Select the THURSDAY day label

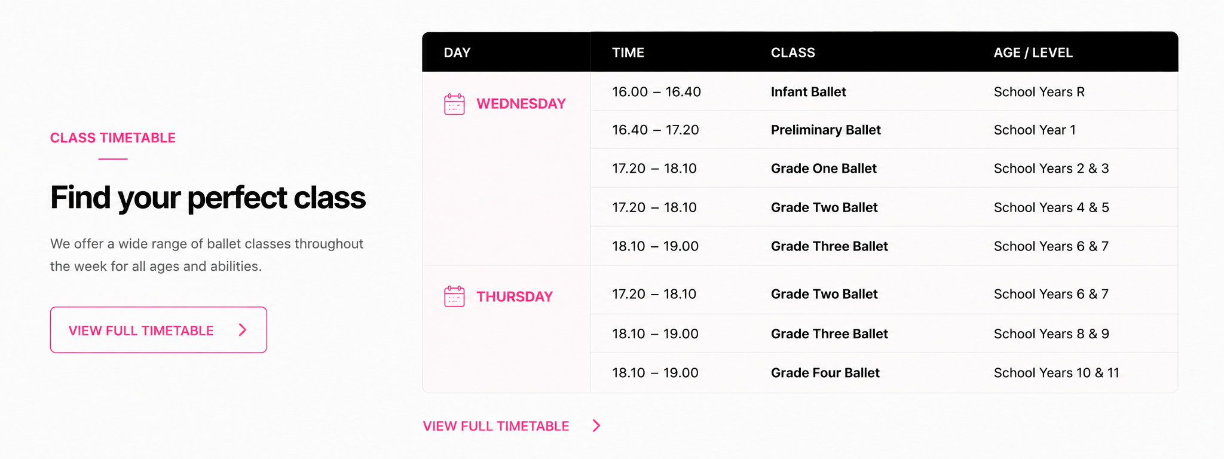click(515, 297)
